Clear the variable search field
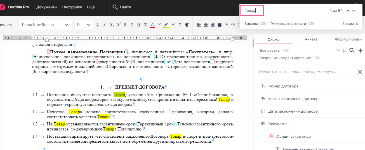The height and width of the screenshot is (150, 365). [x=360, y=72]
